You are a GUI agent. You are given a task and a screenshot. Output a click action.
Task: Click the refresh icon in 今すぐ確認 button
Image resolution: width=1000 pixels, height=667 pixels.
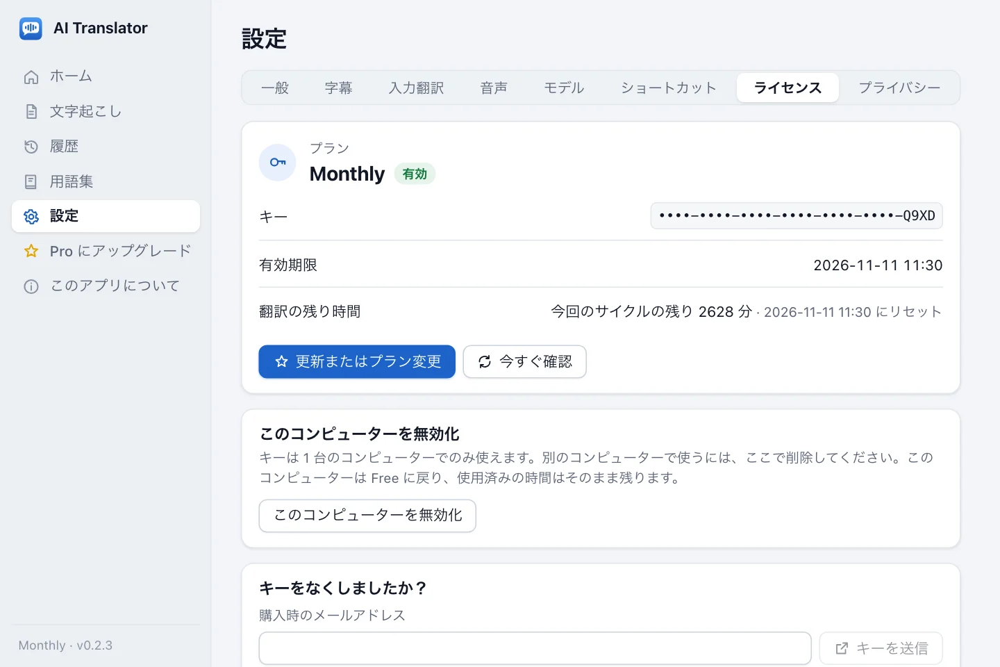click(485, 361)
